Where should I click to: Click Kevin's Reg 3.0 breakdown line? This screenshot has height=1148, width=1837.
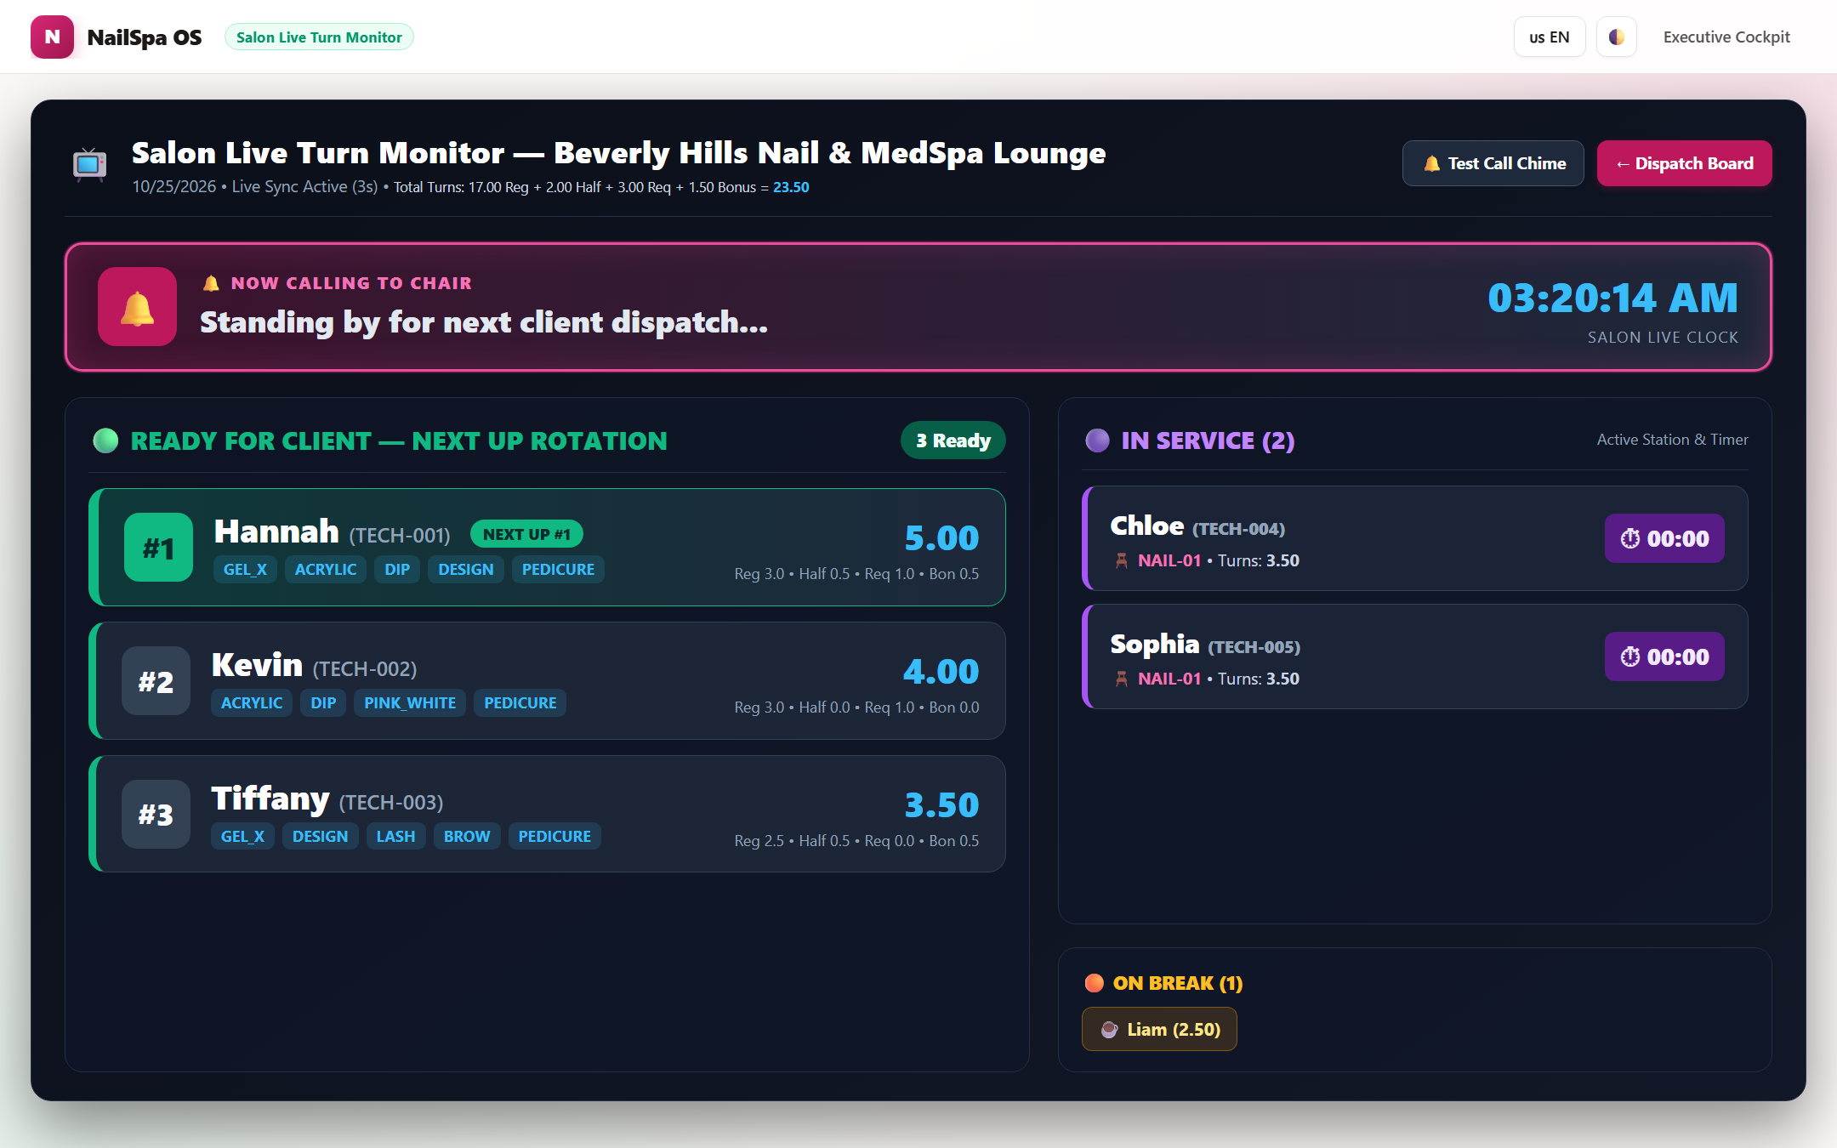(x=856, y=708)
